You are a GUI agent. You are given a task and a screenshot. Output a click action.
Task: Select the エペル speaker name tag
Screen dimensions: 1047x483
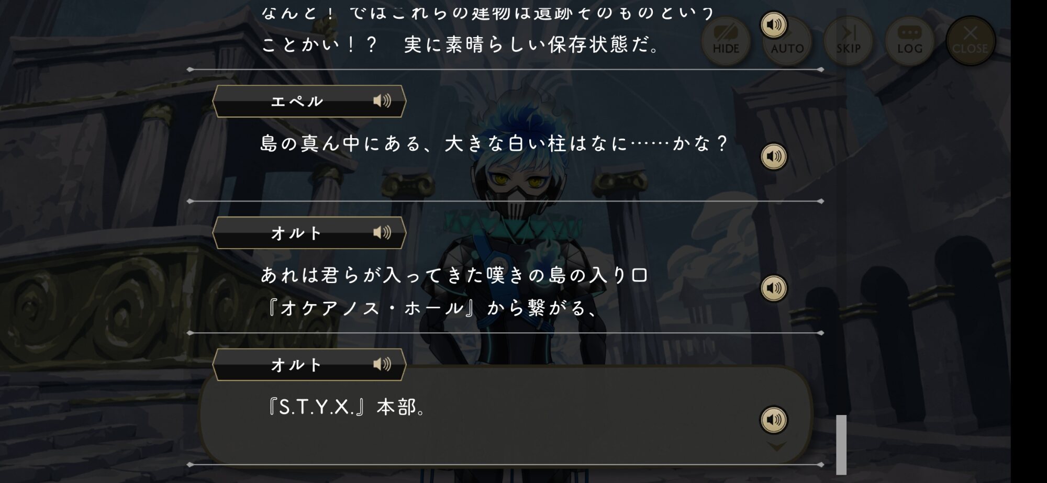click(309, 101)
